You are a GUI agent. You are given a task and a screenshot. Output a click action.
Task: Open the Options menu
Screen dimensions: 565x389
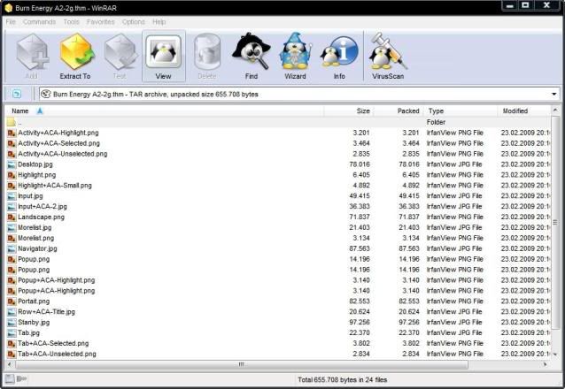(134, 22)
